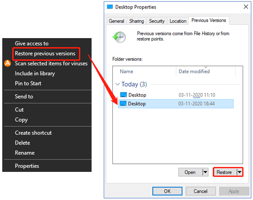Switch to the Security tab
Viewport: 253px width, 200px height.
157,21
